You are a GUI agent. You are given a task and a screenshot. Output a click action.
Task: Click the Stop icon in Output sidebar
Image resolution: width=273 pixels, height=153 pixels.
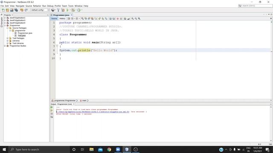point(52,113)
